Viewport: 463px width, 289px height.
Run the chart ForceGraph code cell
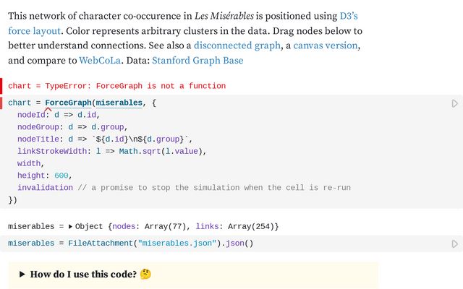[x=454, y=103]
